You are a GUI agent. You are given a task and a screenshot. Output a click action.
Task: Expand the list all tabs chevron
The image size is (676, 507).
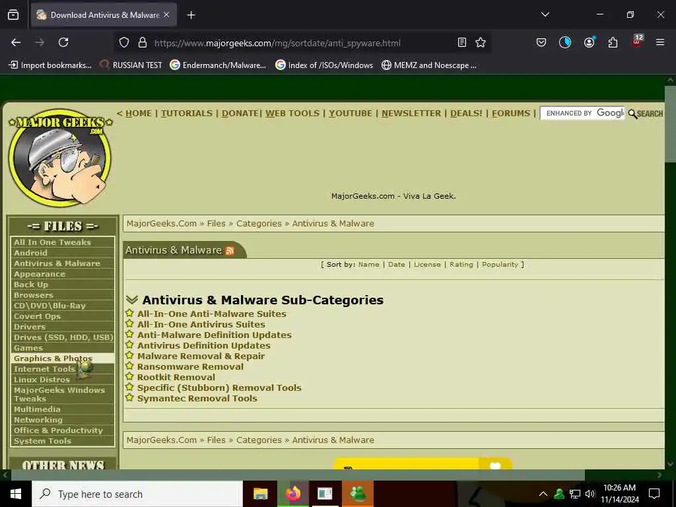coord(545,15)
